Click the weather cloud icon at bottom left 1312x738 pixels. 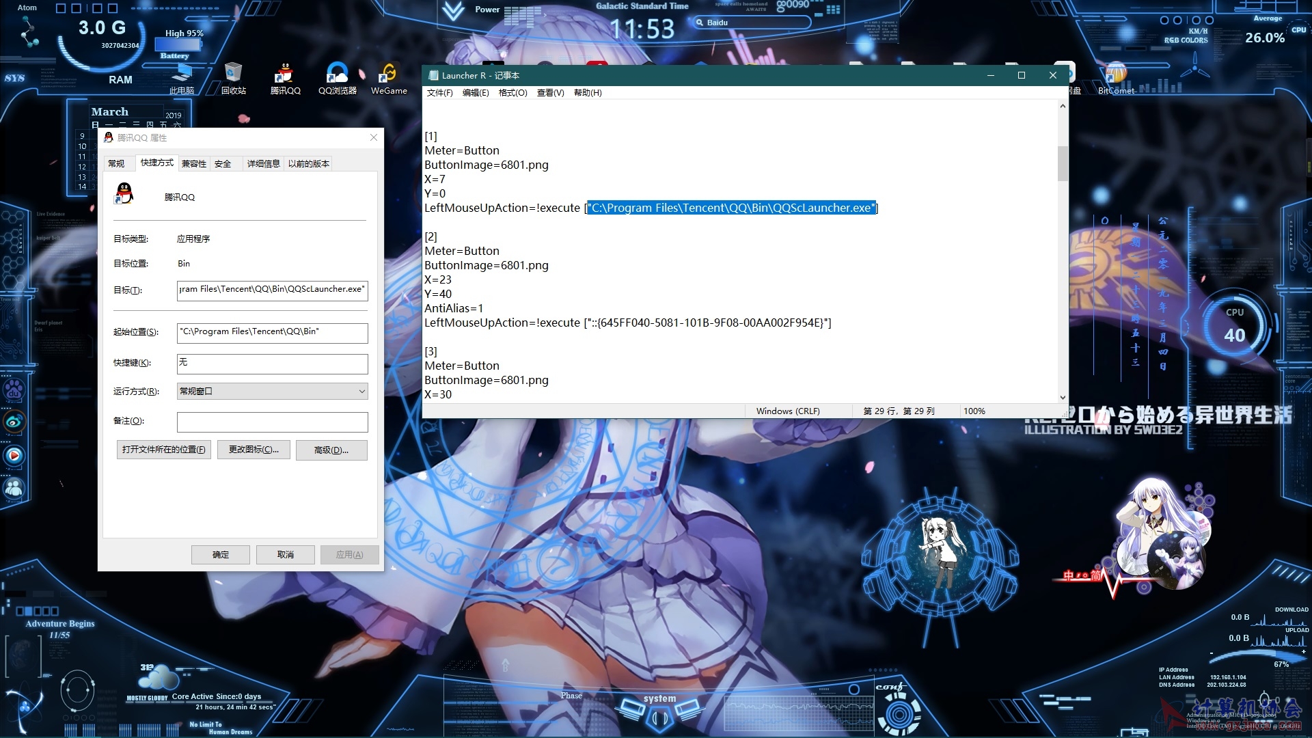(x=159, y=676)
